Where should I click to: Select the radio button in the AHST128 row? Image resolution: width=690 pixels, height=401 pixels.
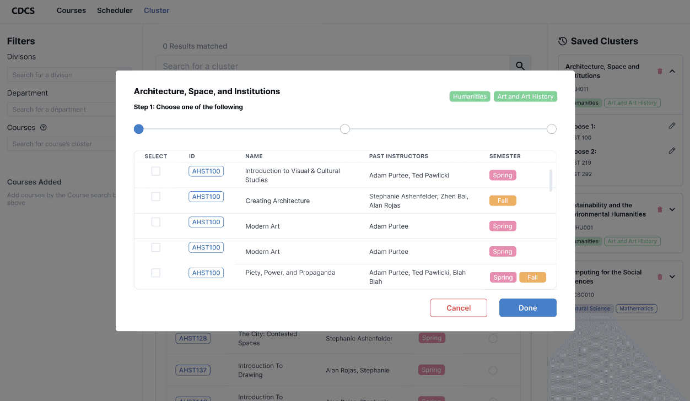493,338
